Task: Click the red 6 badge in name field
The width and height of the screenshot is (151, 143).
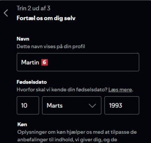Action: pyautogui.click(x=45, y=62)
